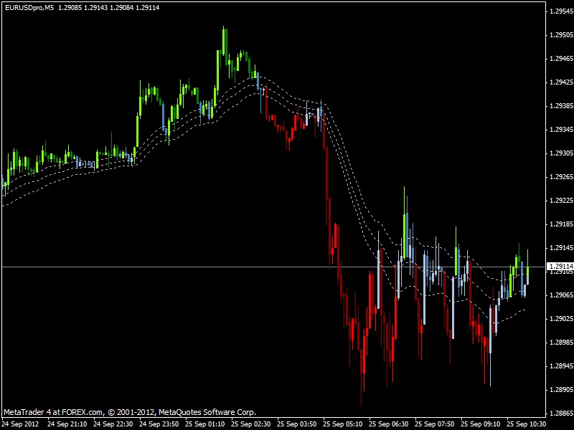Click the 1.29385 price axis label
Screen dimensions: 574x430
pyautogui.click(x=561, y=106)
